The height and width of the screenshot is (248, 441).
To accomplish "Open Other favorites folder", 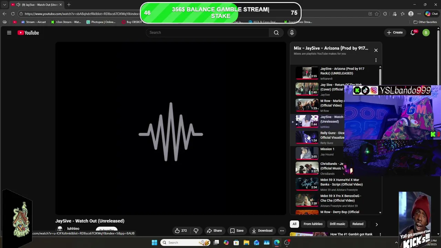I will click(x=425, y=22).
